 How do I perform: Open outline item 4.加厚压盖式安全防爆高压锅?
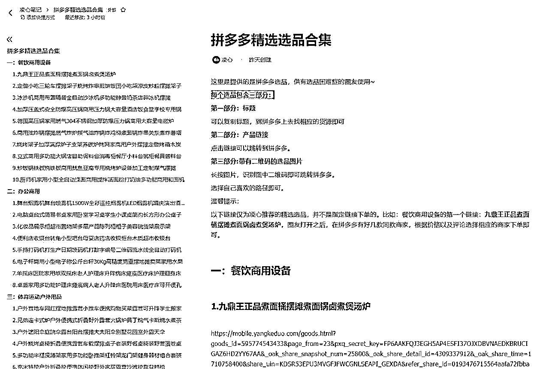97,110
